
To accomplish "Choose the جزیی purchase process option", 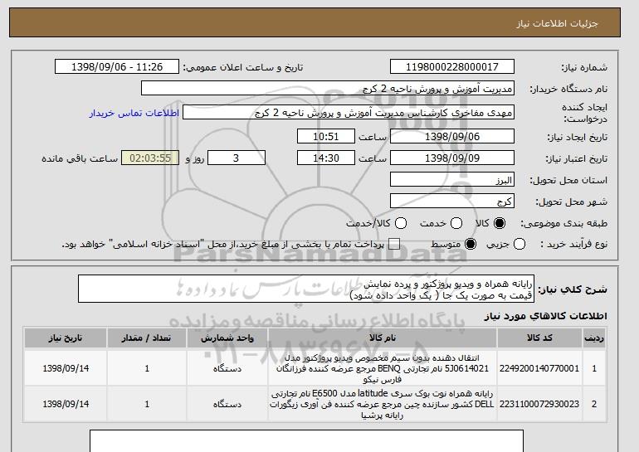I will pos(519,245).
